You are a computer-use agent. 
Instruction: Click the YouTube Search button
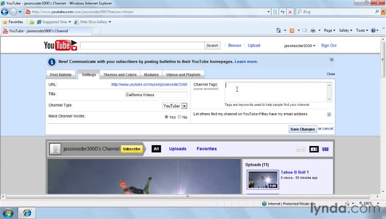coord(212,46)
